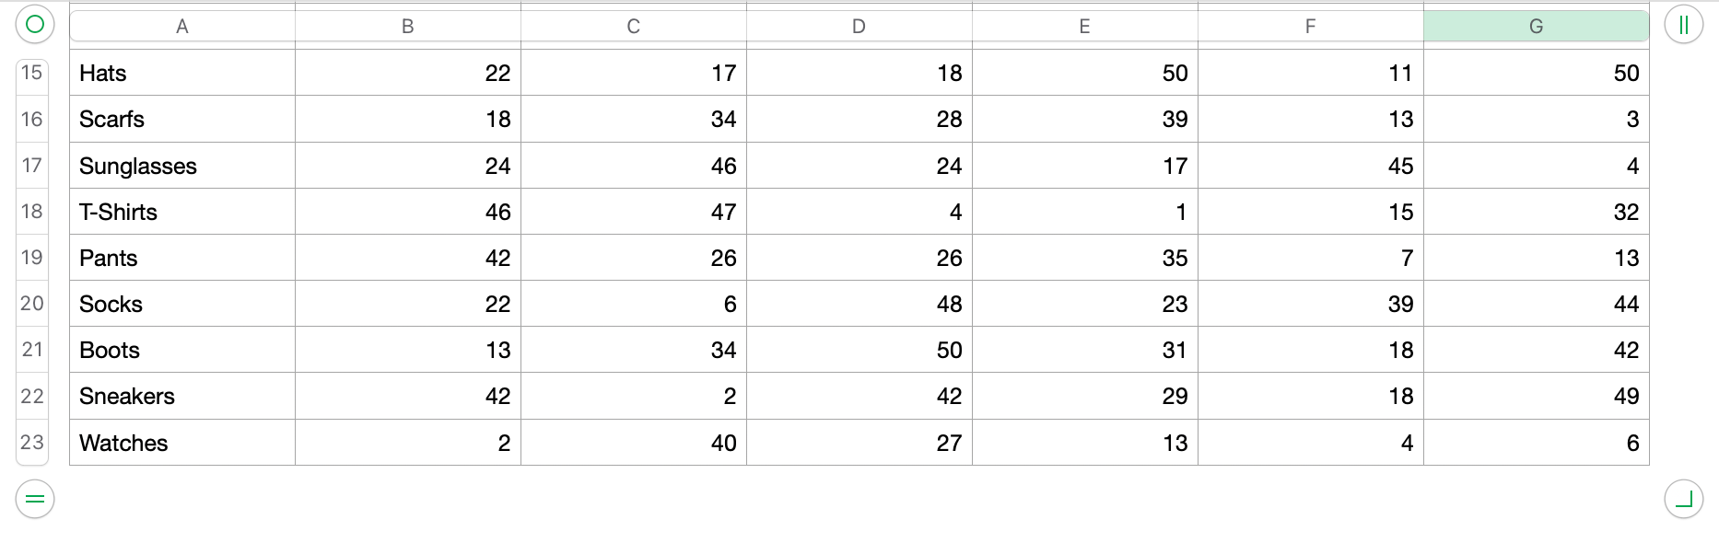Click the Hats cell
The width and height of the screenshot is (1719, 543).
pyautogui.click(x=182, y=73)
